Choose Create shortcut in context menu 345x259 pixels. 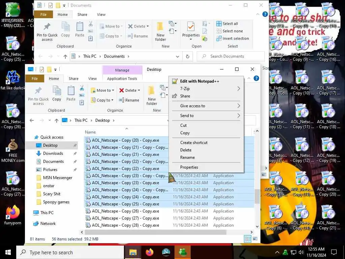coord(206,143)
